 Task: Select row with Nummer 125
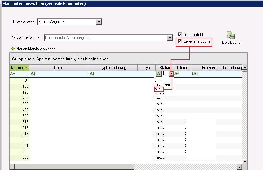click(x=126, y=92)
